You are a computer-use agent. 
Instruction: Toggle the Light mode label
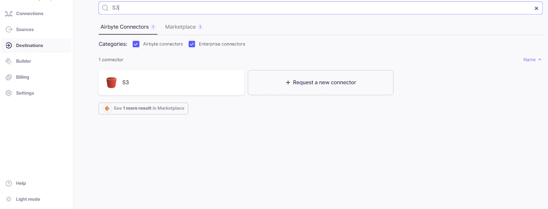click(28, 199)
